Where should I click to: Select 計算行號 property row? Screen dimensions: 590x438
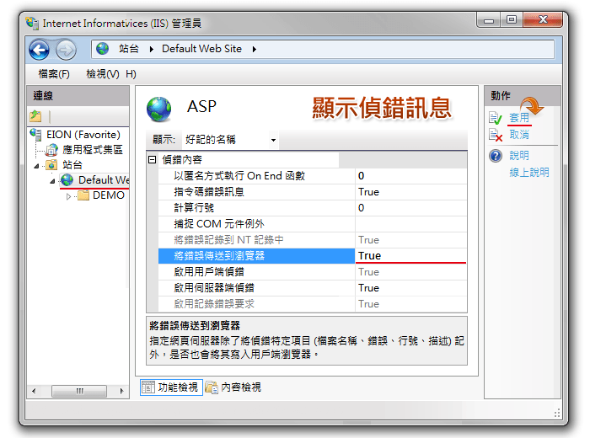(313, 207)
